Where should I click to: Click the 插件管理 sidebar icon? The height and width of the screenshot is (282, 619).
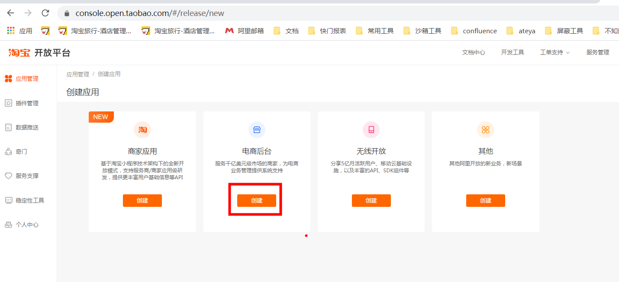(8, 103)
